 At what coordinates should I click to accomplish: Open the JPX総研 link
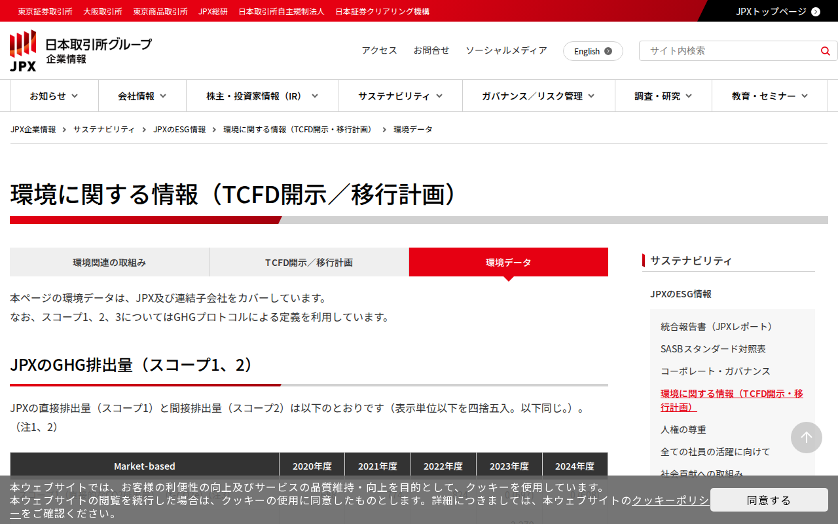click(x=213, y=11)
